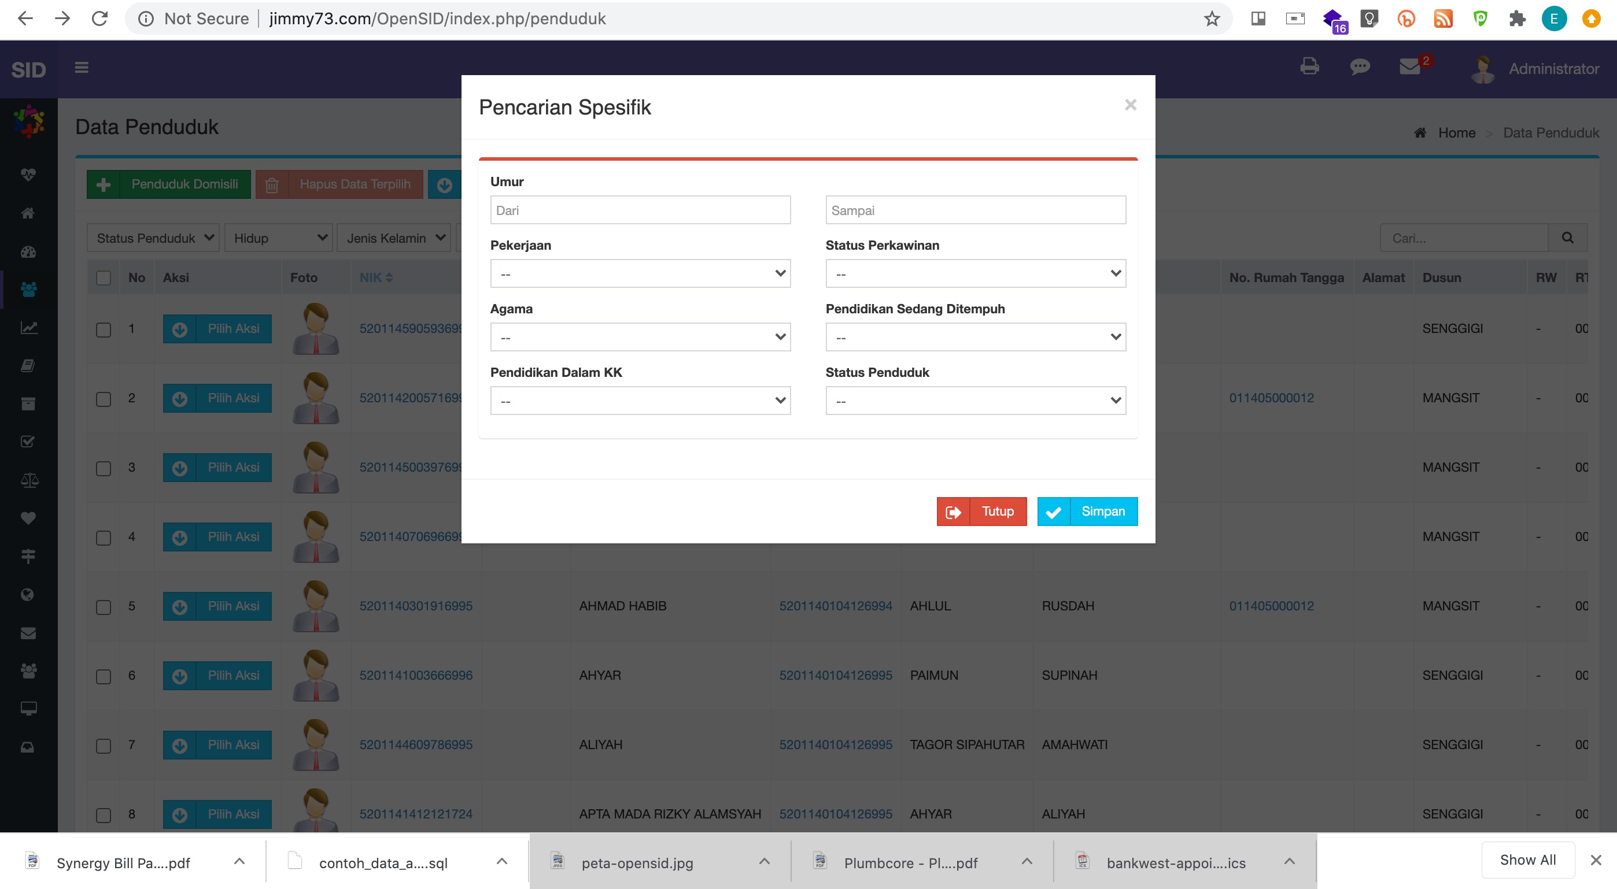Click the globe sidebar icon

pos(28,595)
